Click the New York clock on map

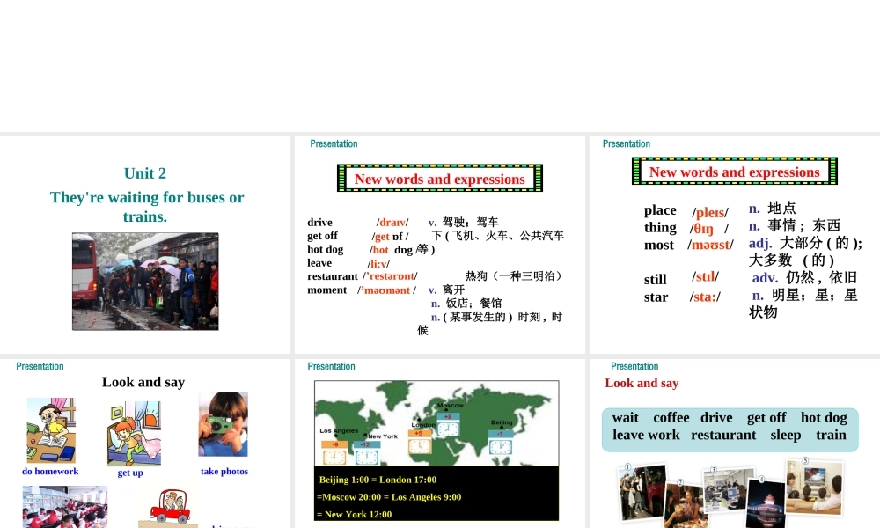pos(366,453)
